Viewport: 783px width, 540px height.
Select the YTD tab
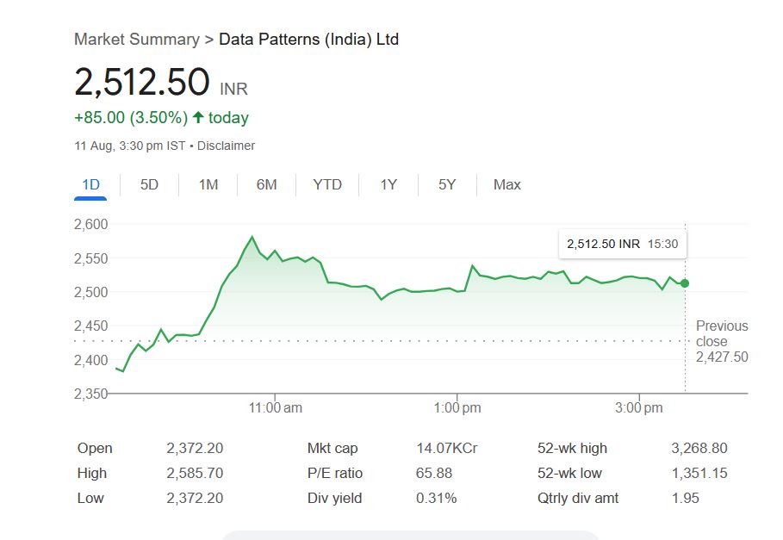click(x=327, y=184)
